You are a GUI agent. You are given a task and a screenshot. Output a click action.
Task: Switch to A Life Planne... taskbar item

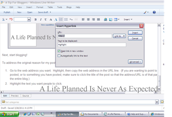pos(114,114)
